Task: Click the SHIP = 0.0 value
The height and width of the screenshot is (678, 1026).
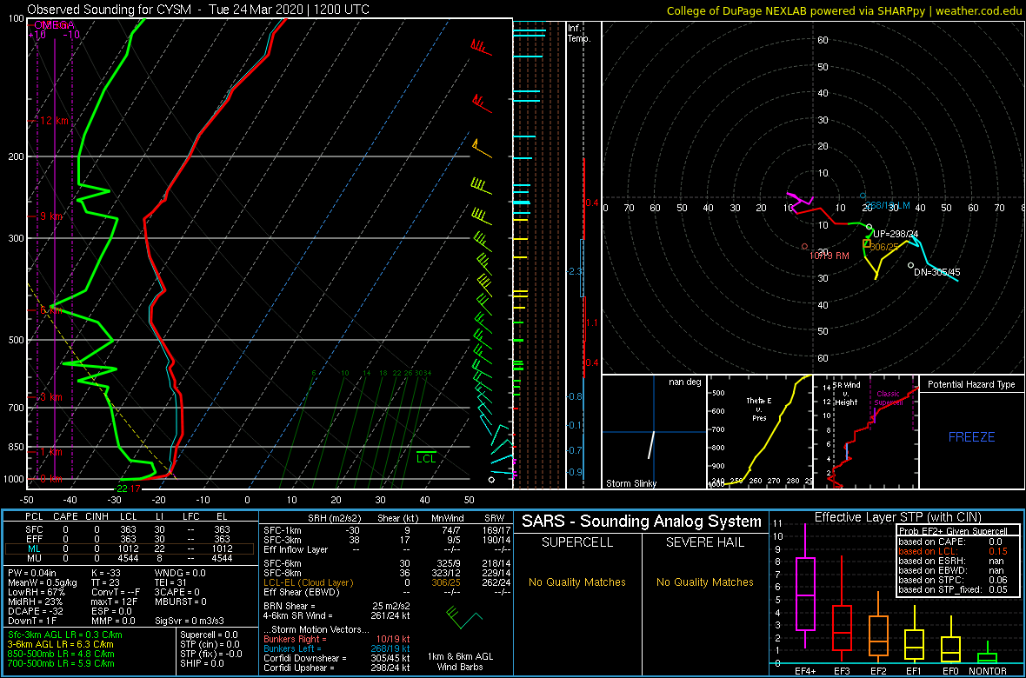Action: pyautogui.click(x=203, y=663)
